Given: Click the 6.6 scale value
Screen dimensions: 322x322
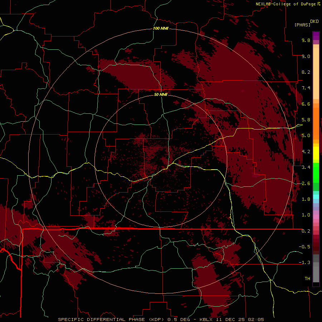Looking at the screenshot, I should click(306, 104).
